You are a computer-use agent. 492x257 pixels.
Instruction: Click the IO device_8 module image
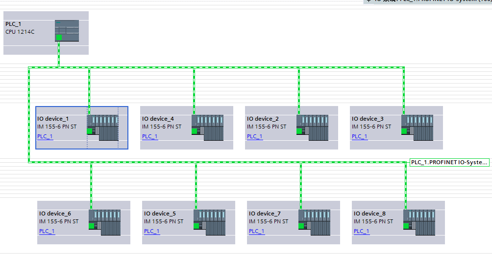(419, 222)
